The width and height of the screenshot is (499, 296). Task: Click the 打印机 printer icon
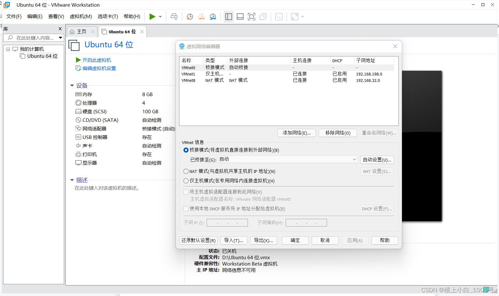point(78,154)
